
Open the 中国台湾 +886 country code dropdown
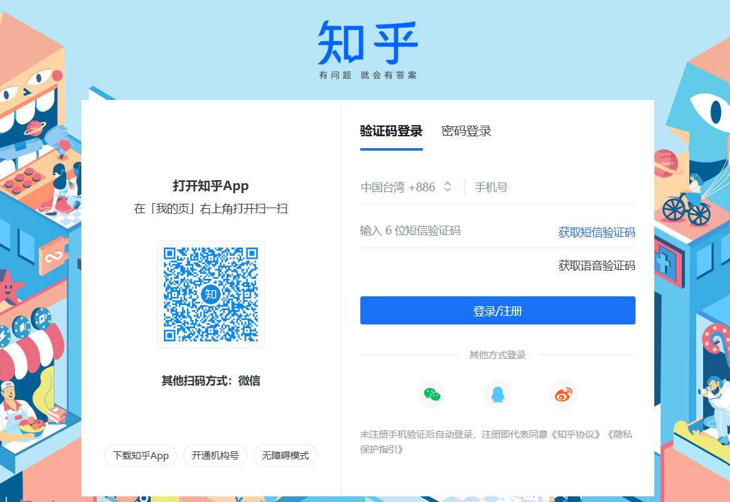[407, 187]
